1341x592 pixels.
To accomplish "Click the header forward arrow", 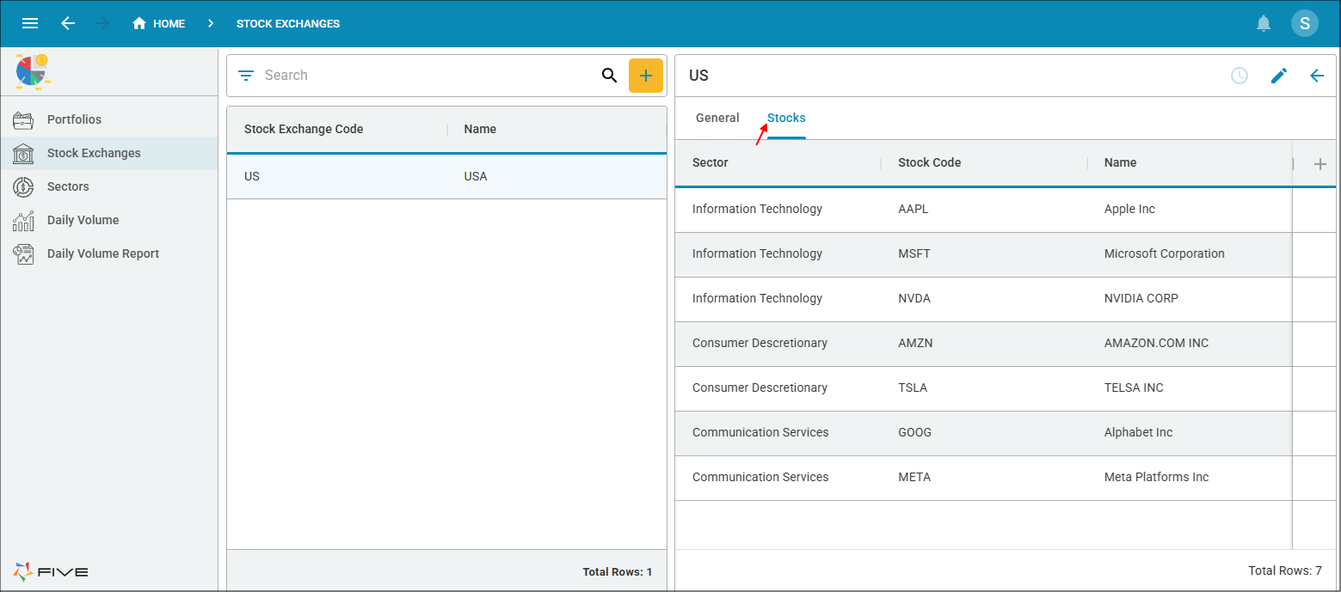I will click(x=102, y=23).
